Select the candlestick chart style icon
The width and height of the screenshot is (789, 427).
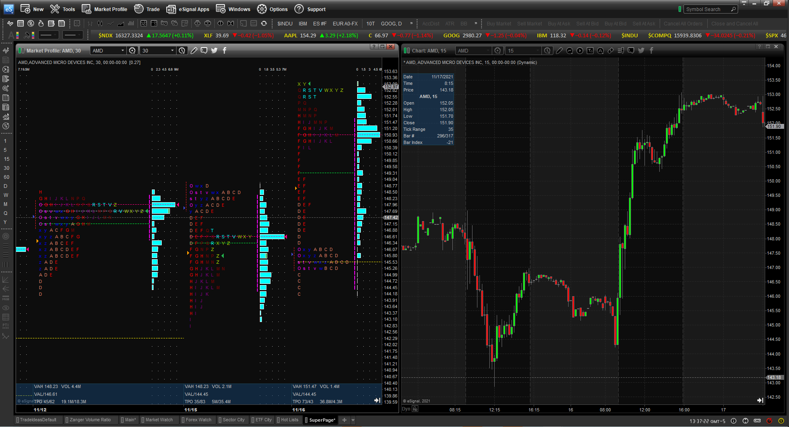click(99, 23)
